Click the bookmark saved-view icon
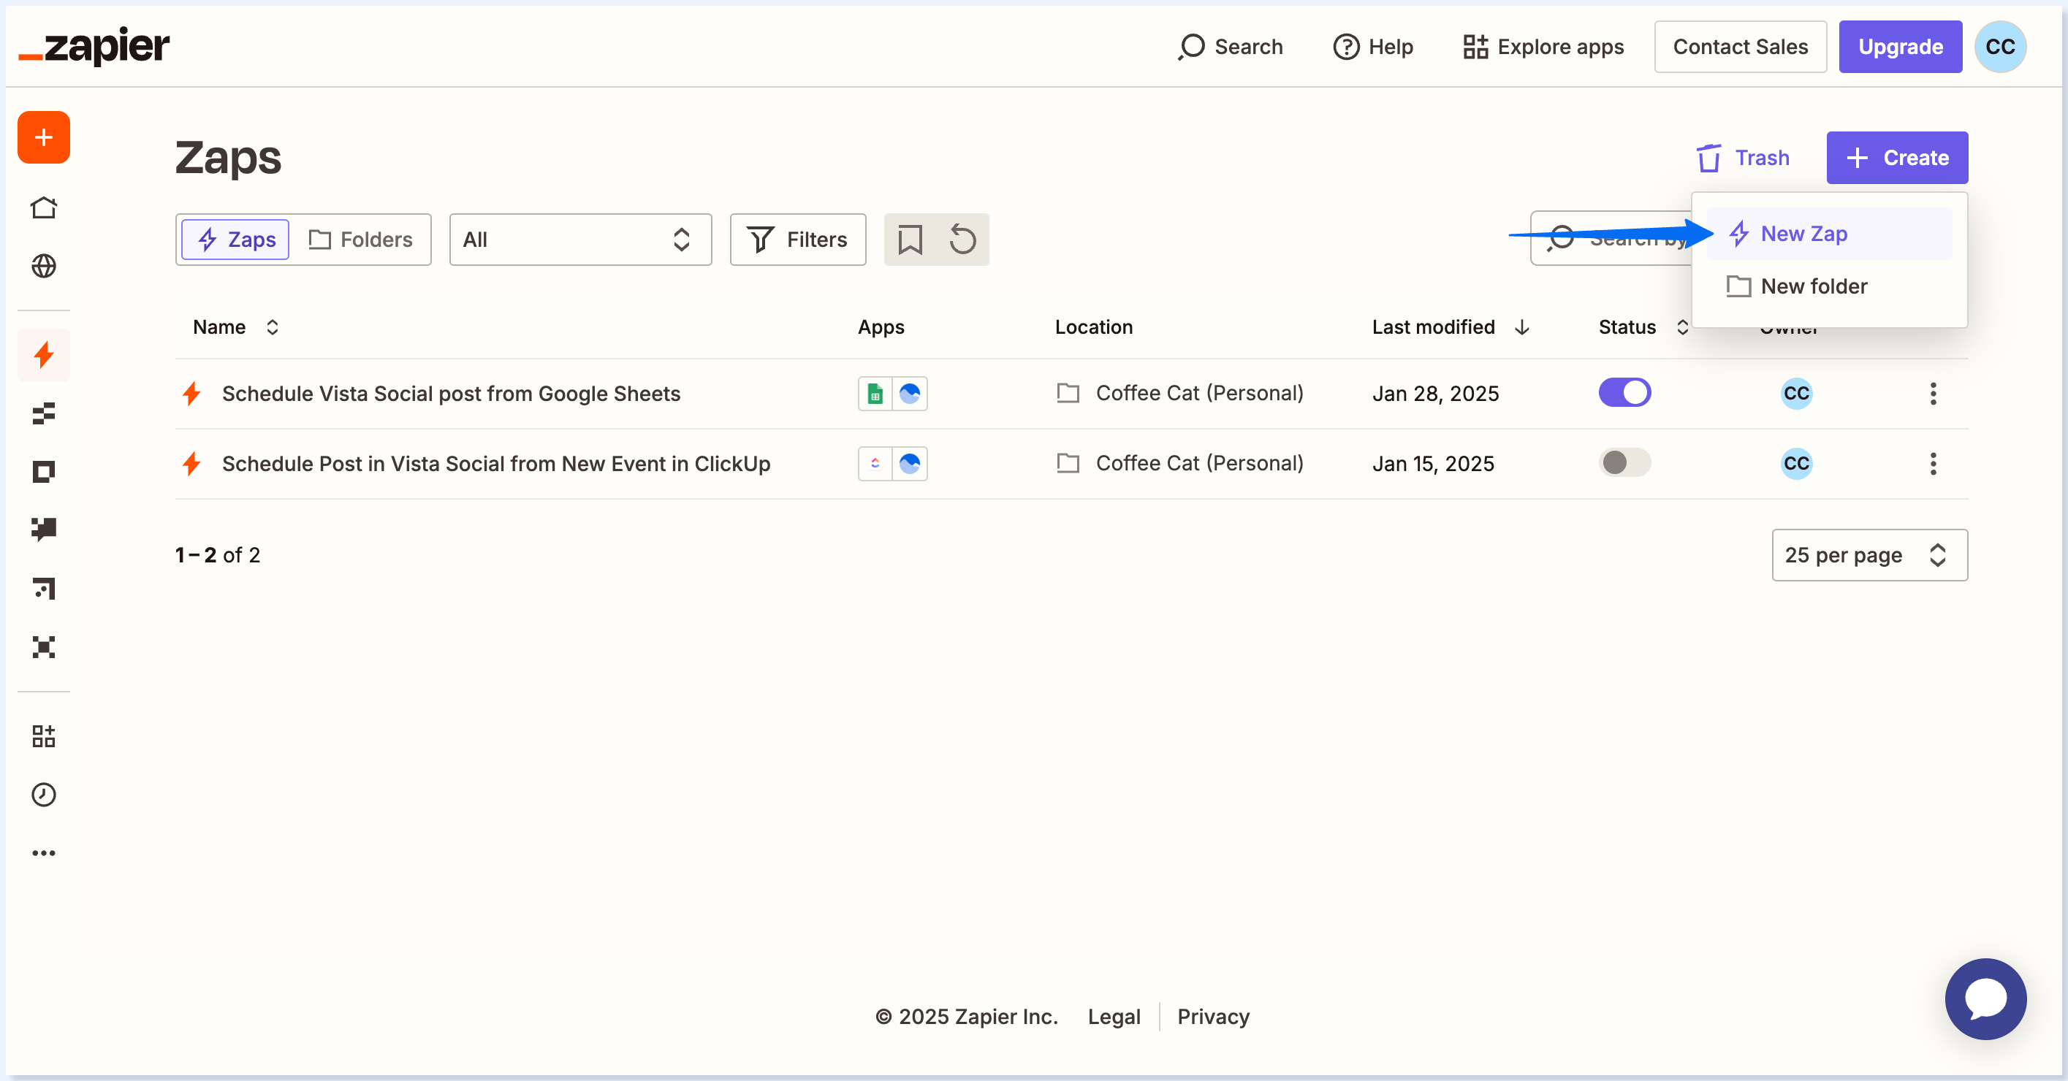The image size is (2068, 1081). point(910,239)
